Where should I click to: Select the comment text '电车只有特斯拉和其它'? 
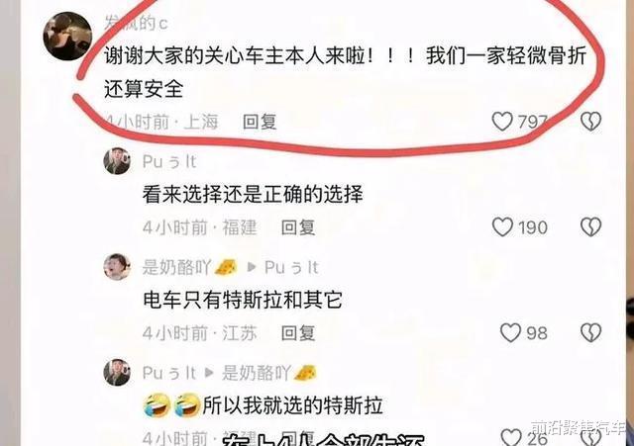(x=243, y=300)
